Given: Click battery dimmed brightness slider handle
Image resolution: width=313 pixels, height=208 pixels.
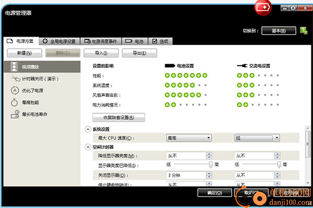Looking at the screenshot, I should (211, 165).
